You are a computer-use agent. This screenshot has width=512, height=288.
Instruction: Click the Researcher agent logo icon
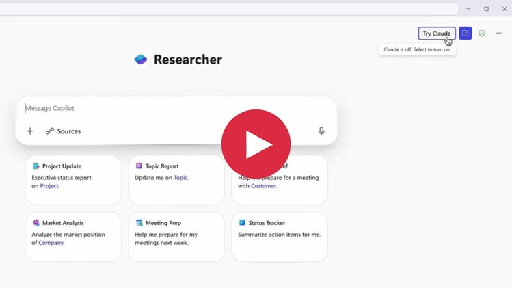coord(141,60)
